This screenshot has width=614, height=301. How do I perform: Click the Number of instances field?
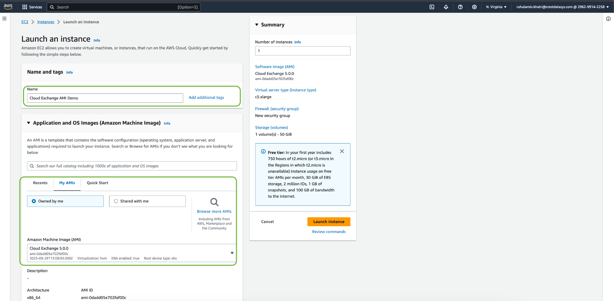tap(303, 51)
